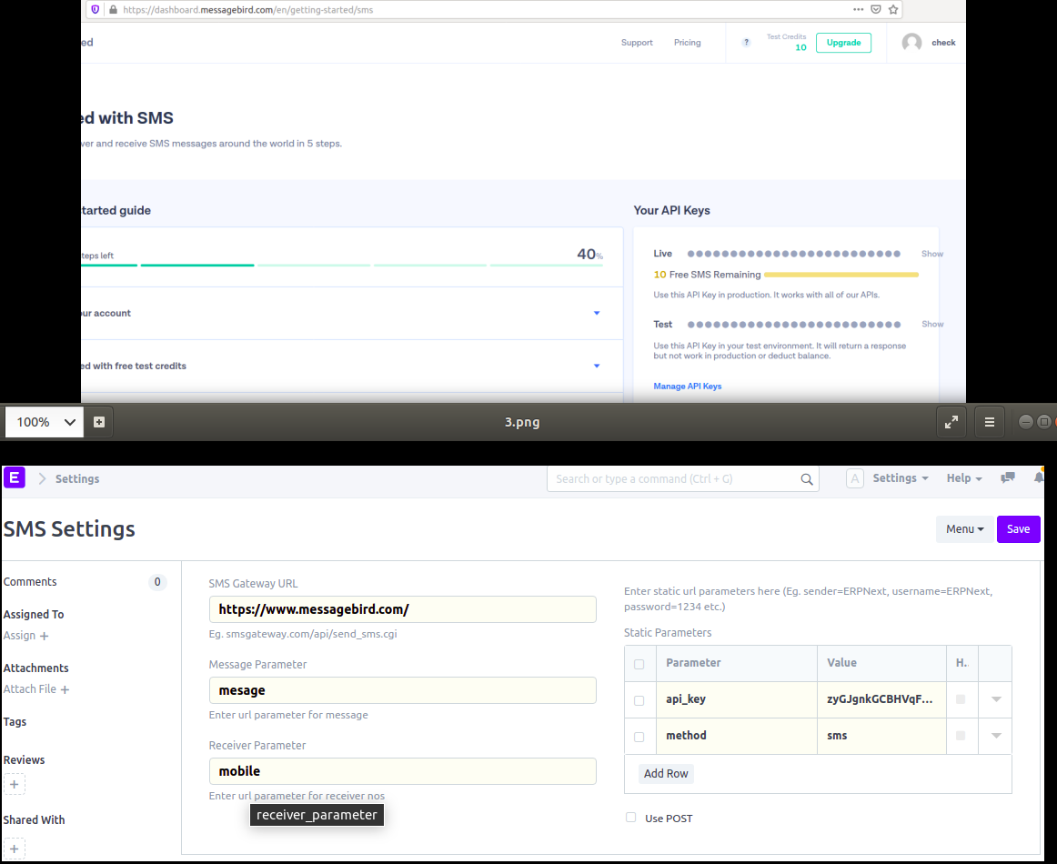Show the Test API key
Viewport: 1057px width, 864px height.
tap(932, 324)
